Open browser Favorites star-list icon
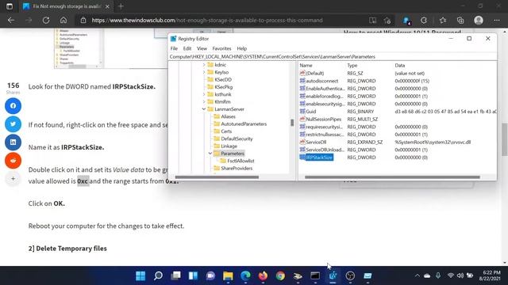 click(x=443, y=20)
